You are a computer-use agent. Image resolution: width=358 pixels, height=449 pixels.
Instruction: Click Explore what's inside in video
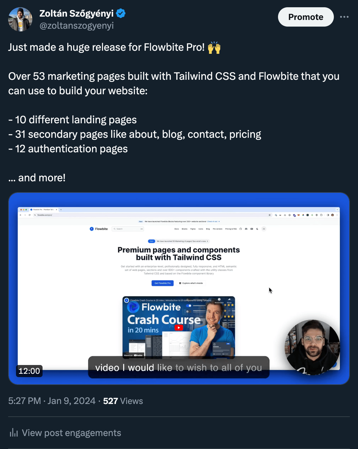tap(191, 283)
